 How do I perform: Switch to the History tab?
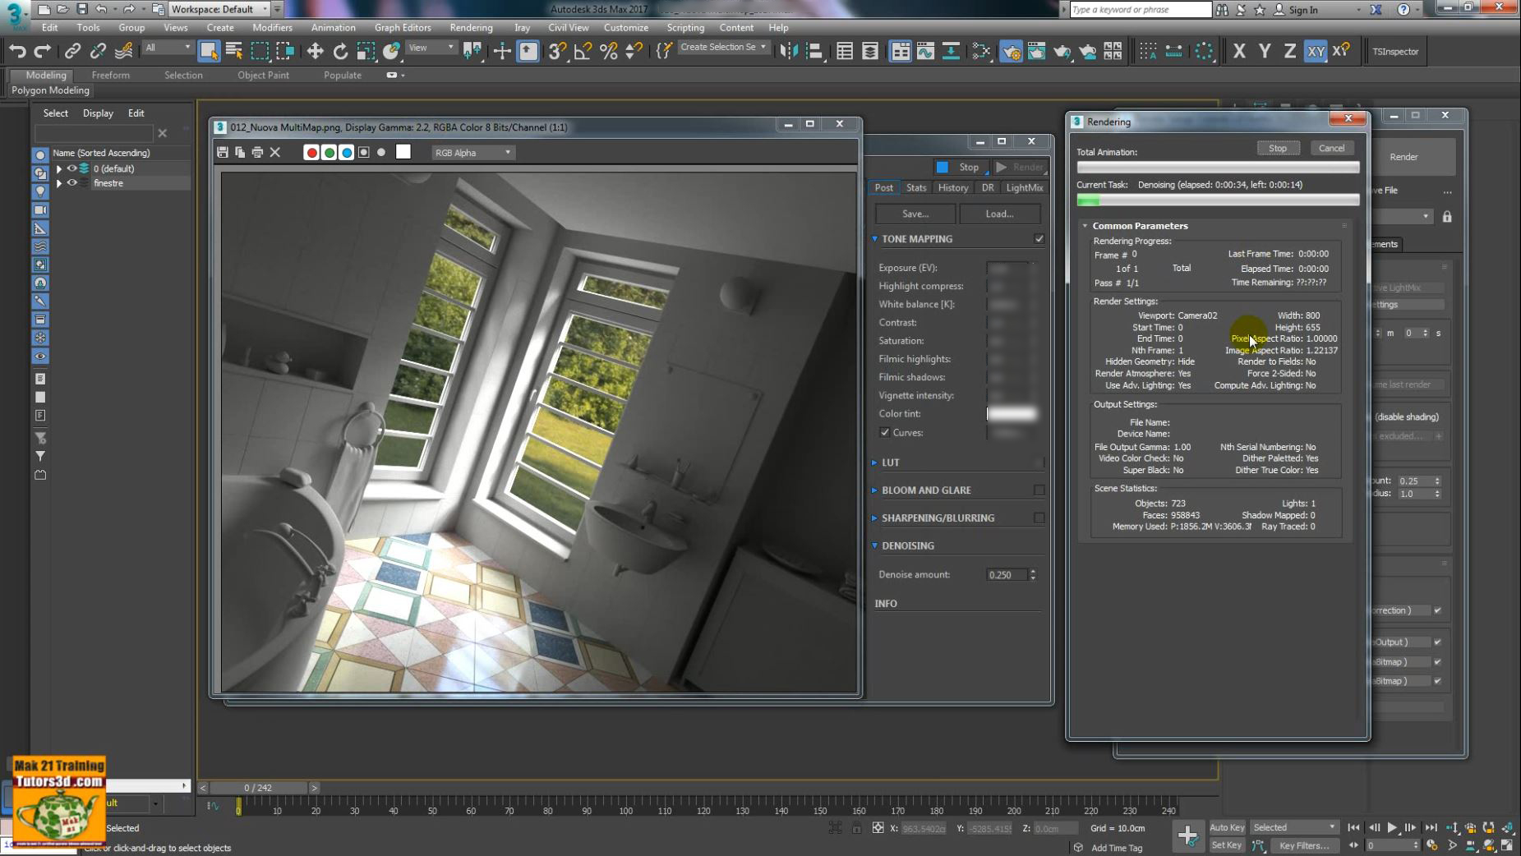(x=952, y=187)
